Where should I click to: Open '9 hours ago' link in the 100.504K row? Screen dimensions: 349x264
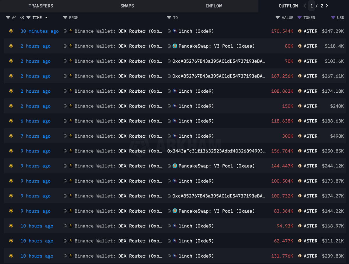click(35, 181)
